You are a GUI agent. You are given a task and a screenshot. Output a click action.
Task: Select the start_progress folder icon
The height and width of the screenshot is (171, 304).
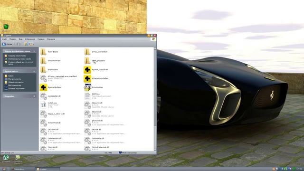87,61
